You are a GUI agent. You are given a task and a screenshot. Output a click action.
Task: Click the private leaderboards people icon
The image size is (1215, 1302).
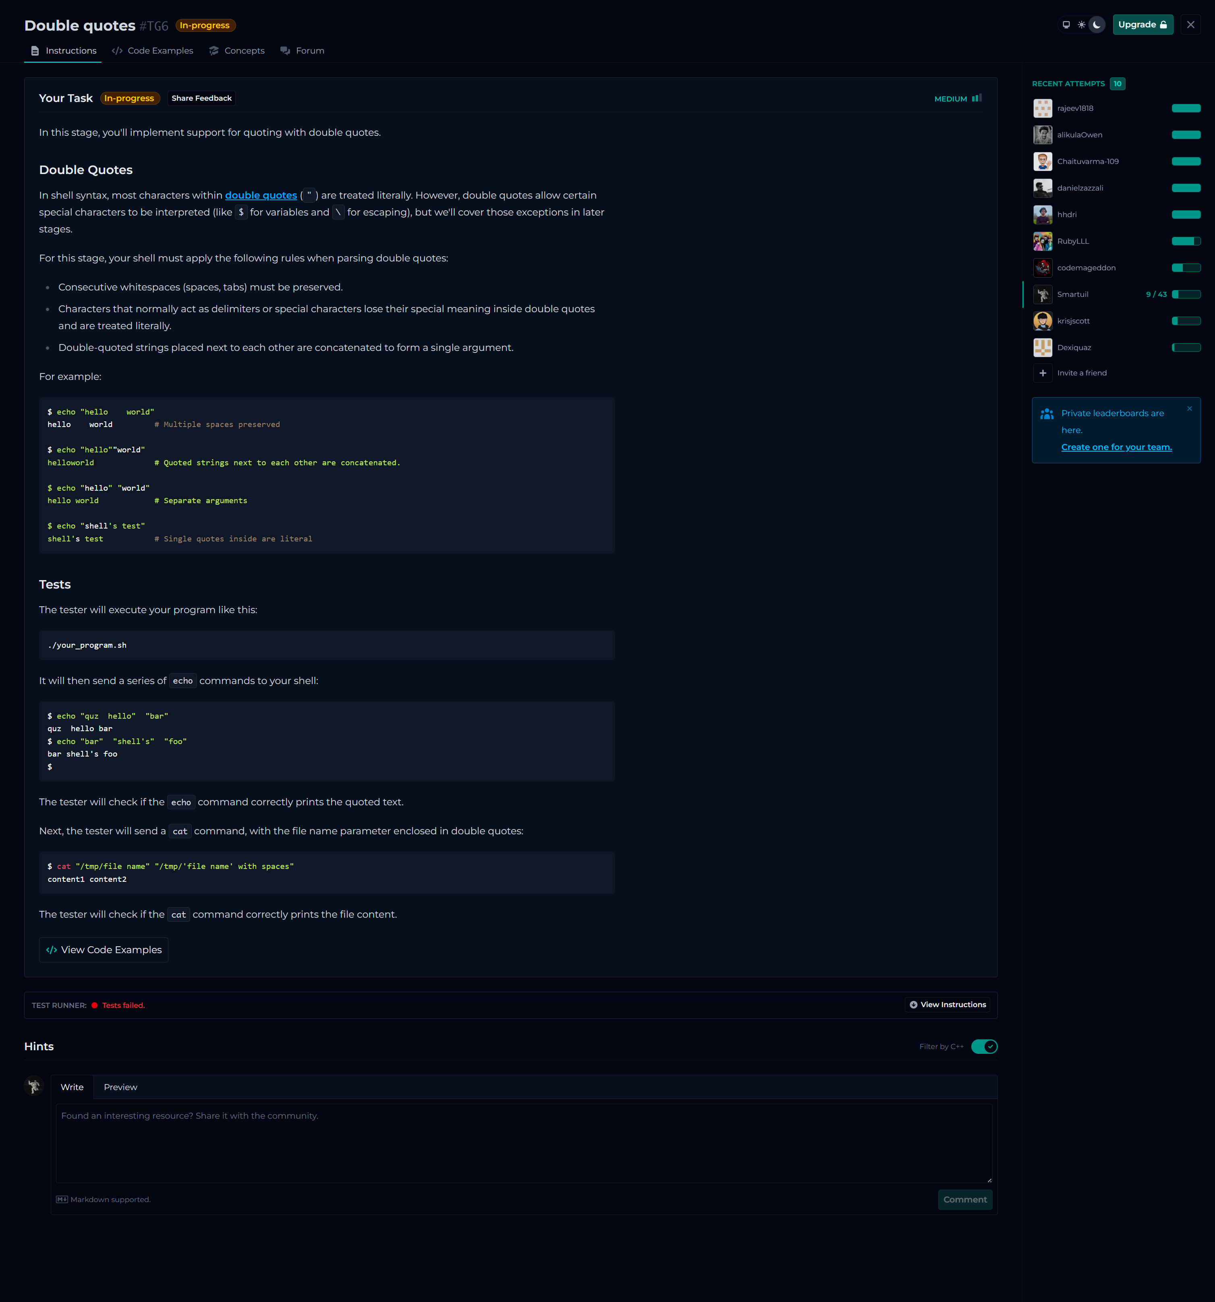[x=1047, y=414]
